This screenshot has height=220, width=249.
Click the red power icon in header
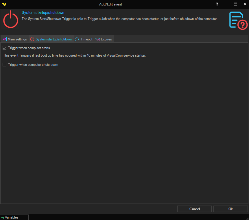tap(11, 20)
